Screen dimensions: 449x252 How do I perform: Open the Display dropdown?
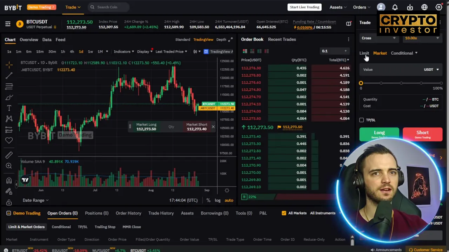[x=145, y=51]
